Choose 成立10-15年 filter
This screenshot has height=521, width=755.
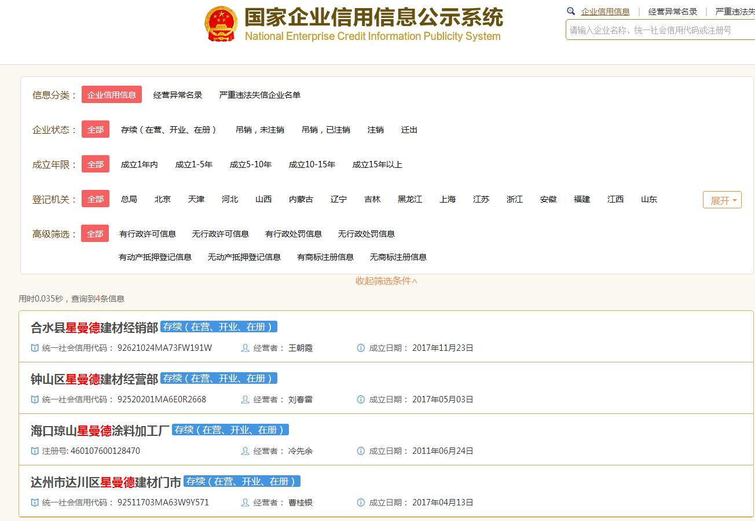tap(312, 164)
